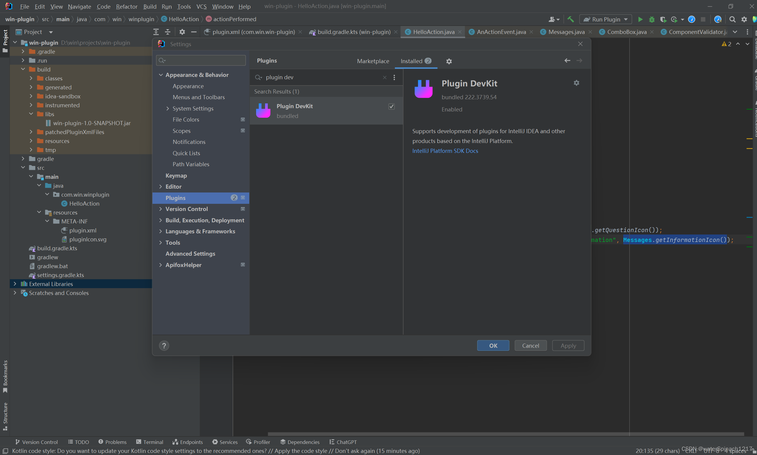Uncheck the Plugin DevKit enabled checkbox
Screen dimensions: 757x455
pos(392,106)
